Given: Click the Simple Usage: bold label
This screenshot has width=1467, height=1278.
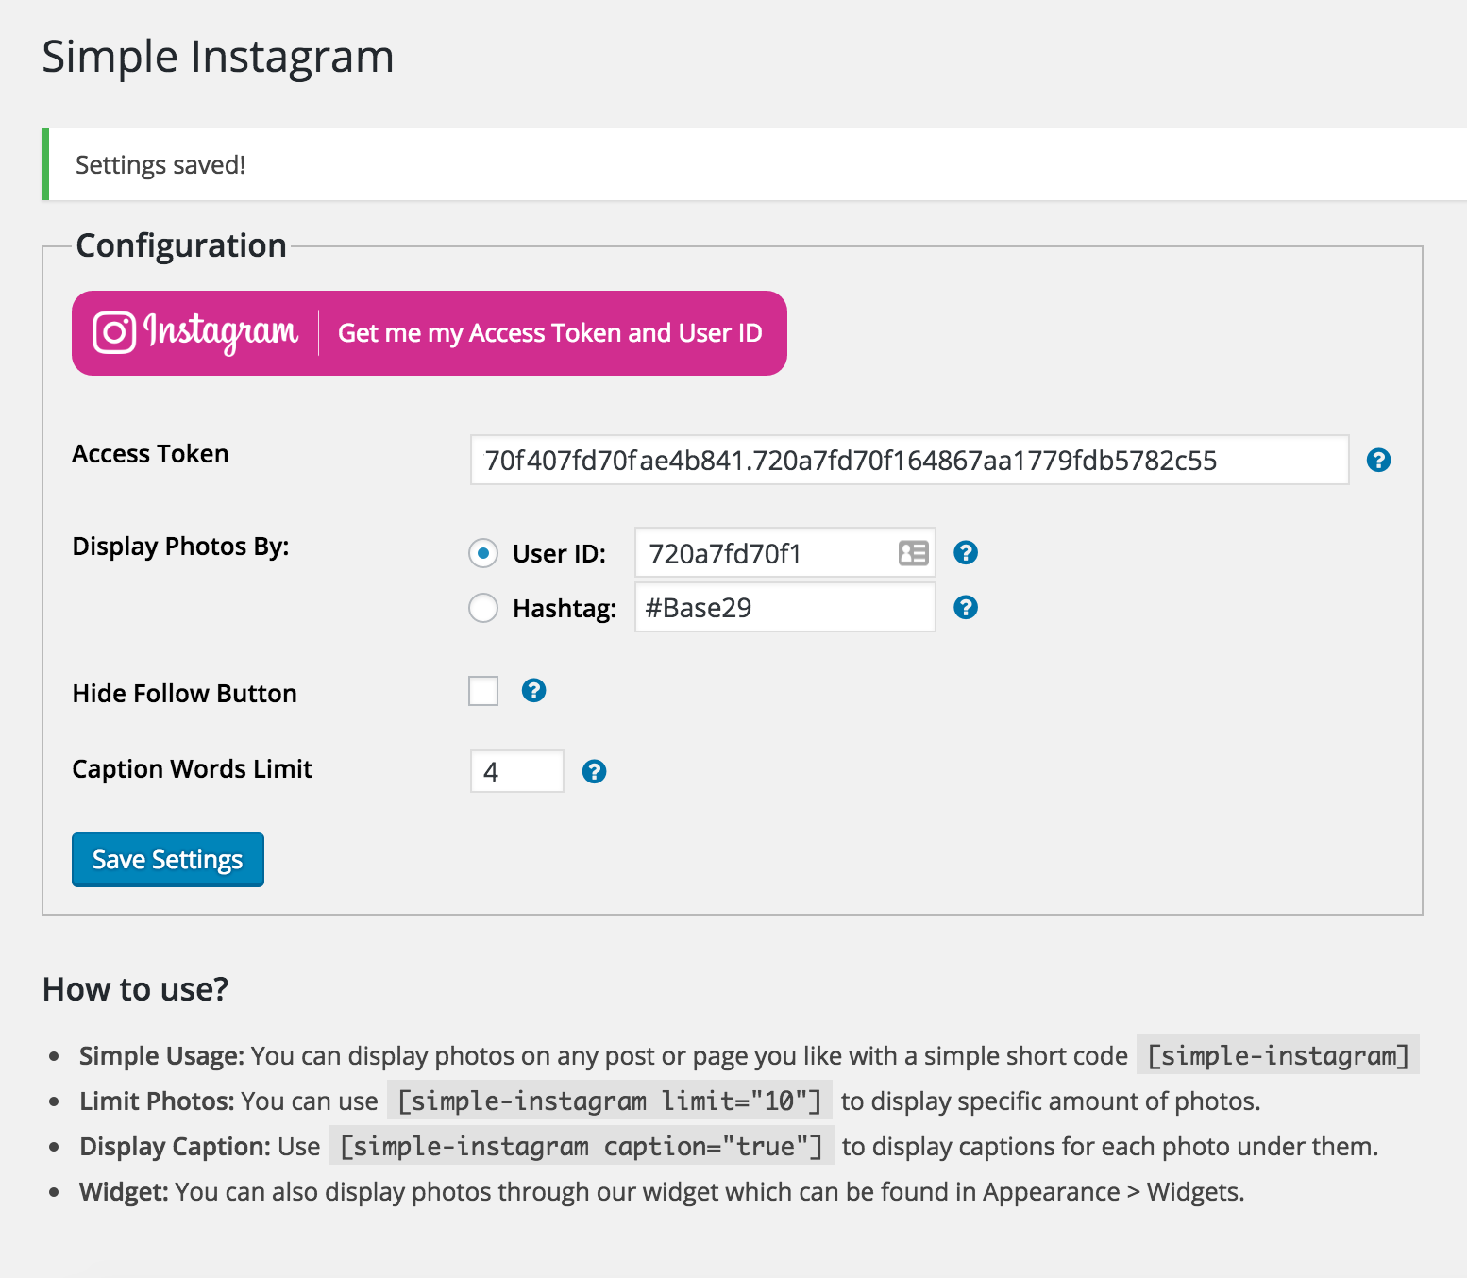Looking at the screenshot, I should pos(162,1056).
